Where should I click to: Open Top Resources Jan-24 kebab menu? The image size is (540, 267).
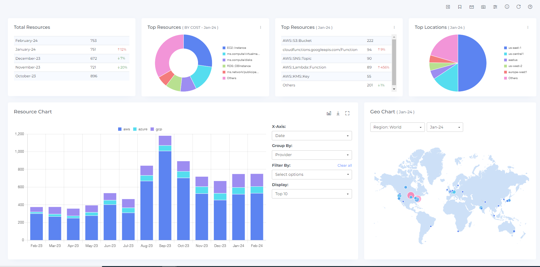394,27
